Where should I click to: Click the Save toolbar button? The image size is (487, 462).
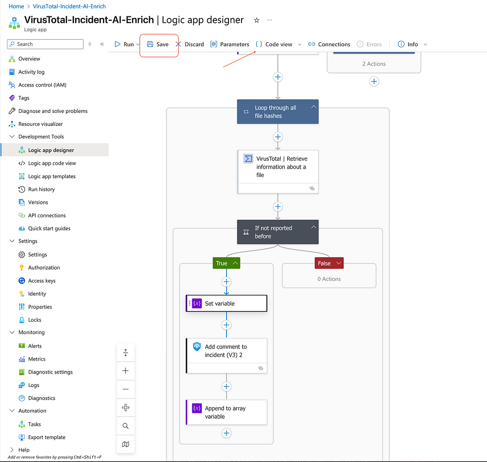point(158,44)
